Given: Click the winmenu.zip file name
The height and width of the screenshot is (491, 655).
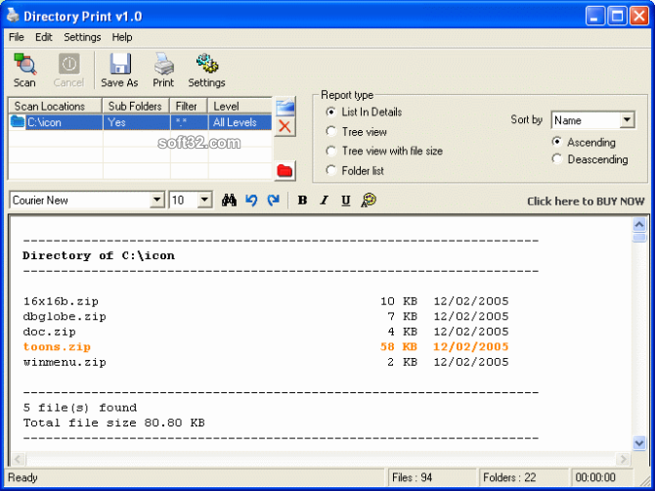Looking at the screenshot, I should pyautogui.click(x=65, y=362).
